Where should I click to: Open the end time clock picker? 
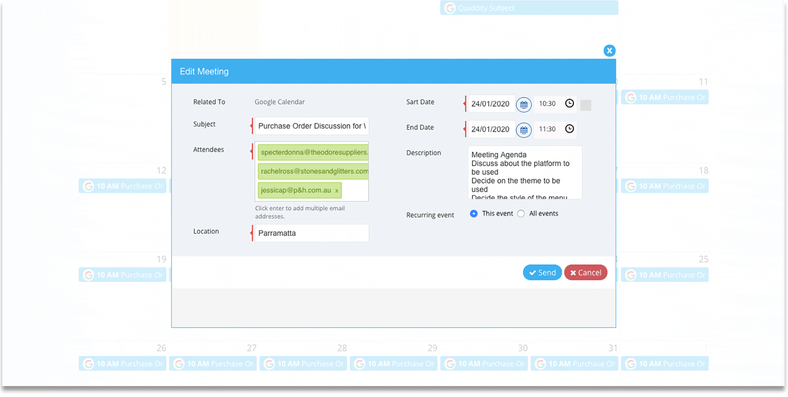(x=569, y=129)
